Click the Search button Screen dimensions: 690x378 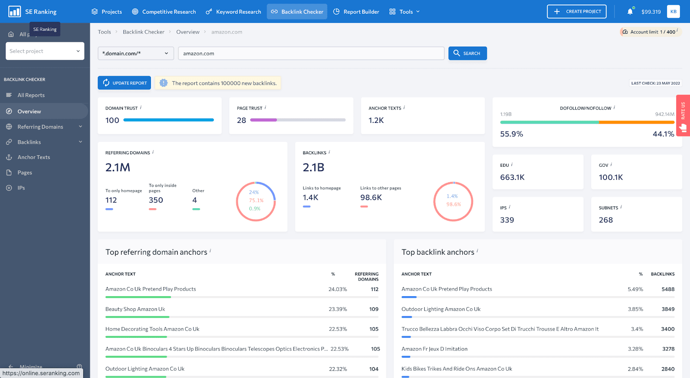[x=467, y=53]
